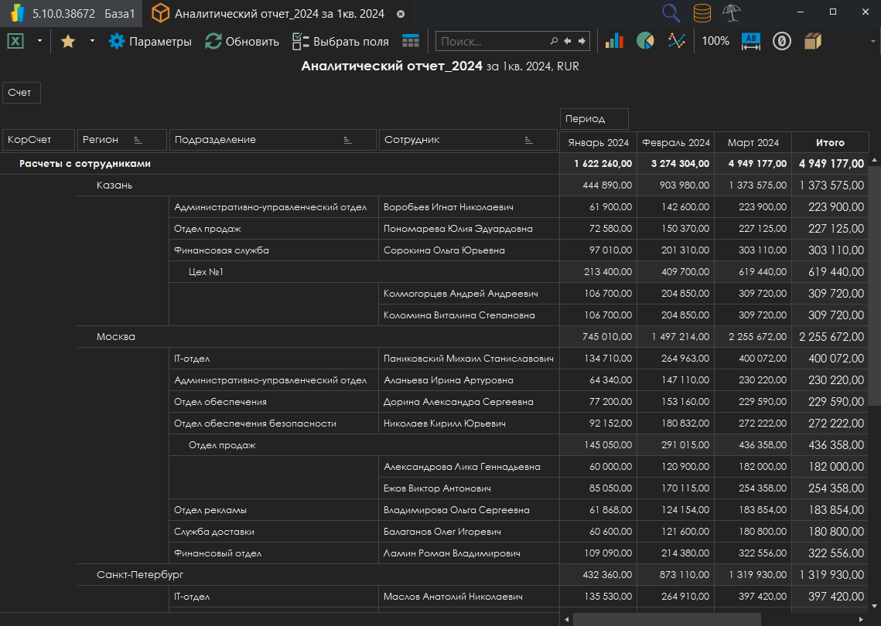Show the bar chart view

614,42
